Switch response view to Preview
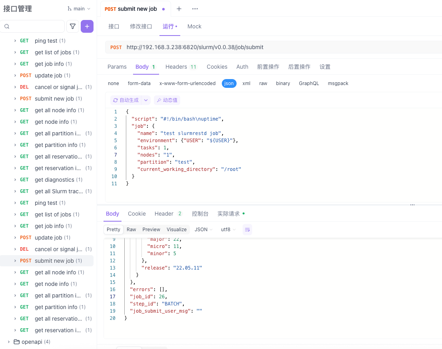The height and width of the screenshot is (349, 442). (151, 230)
